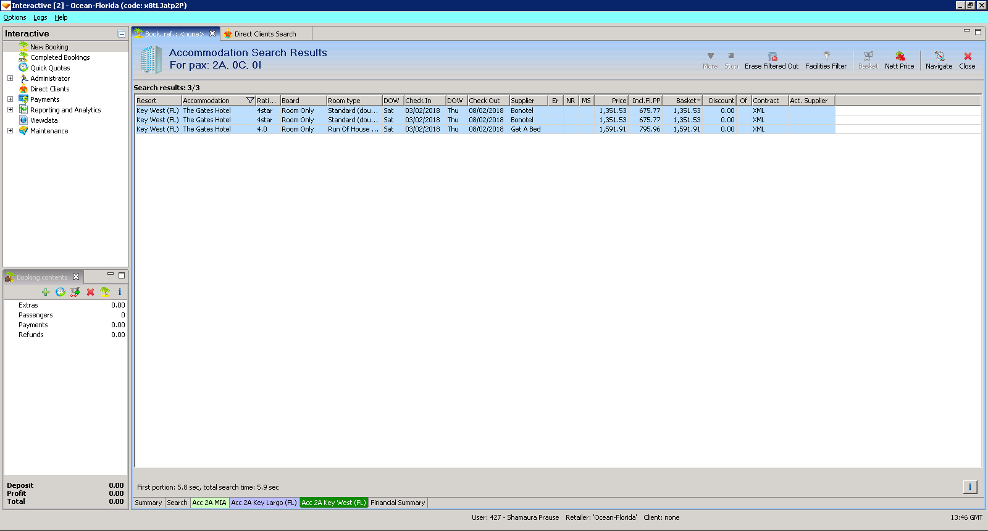The image size is (988, 531).
Task: Expand the Reporting and Analytics tree node
Action: click(x=10, y=110)
